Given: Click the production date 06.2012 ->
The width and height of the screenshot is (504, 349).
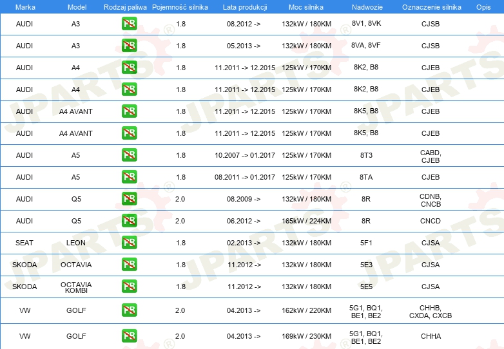Looking at the screenshot, I should point(244,221).
